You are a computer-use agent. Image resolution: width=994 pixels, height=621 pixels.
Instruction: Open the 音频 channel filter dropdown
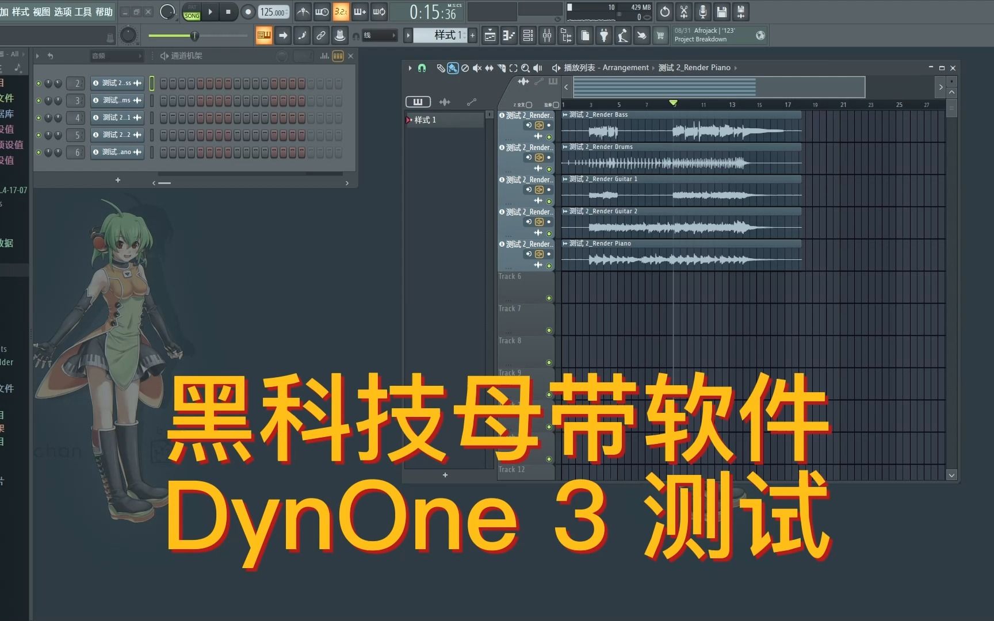[x=117, y=56]
